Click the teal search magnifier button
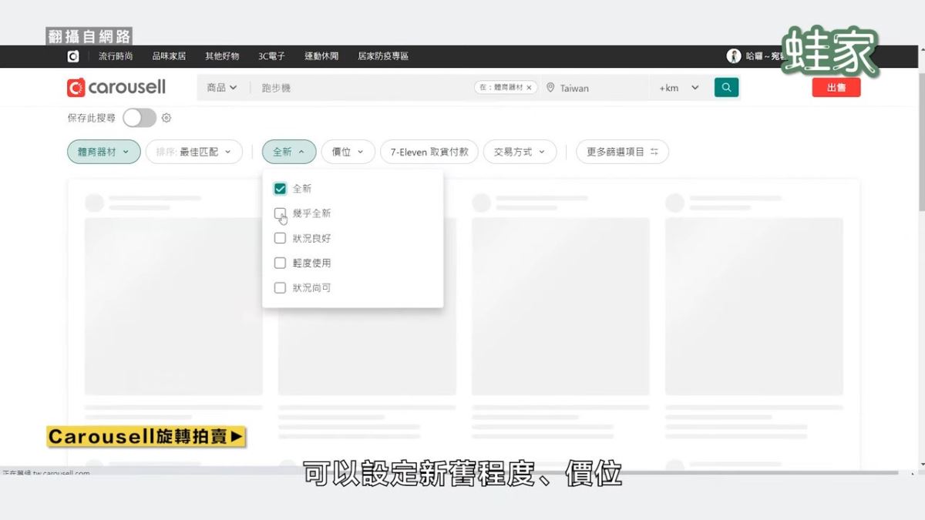 tap(726, 88)
